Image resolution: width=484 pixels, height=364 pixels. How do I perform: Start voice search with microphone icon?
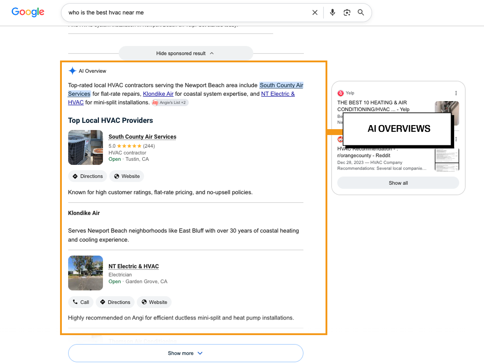click(332, 12)
